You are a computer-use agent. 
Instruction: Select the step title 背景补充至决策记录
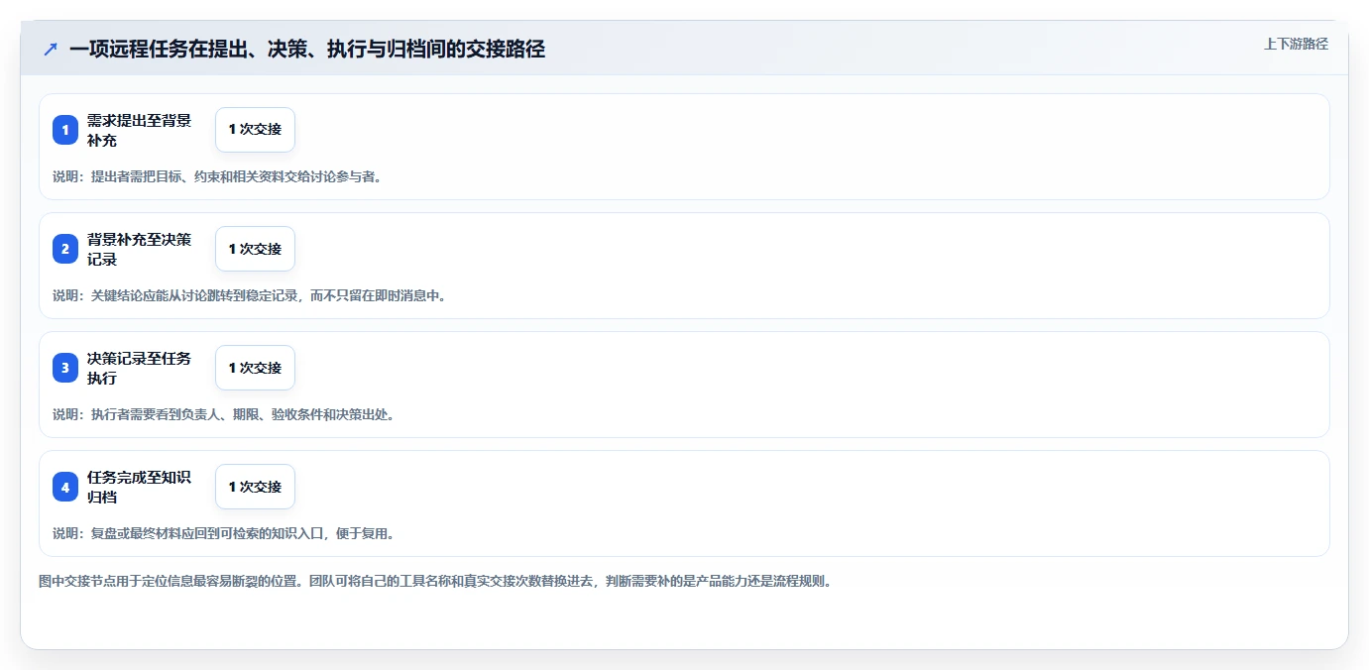(x=140, y=249)
